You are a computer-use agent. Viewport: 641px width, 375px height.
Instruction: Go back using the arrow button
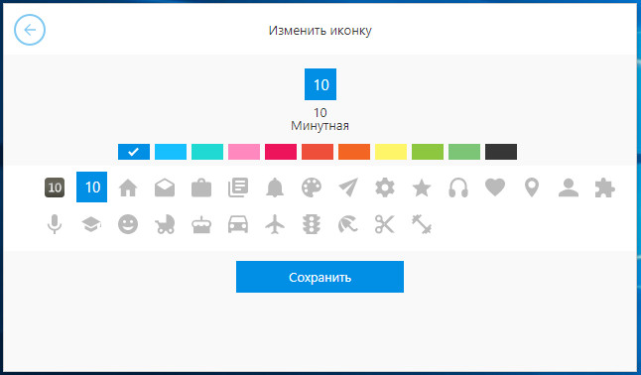[30, 30]
